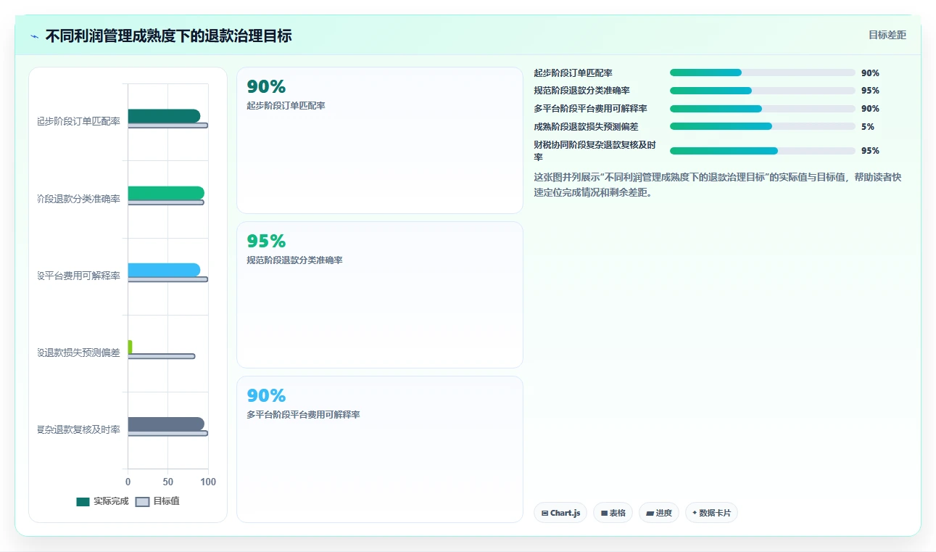936x552 pixels.
Task: Click the 不同利润管理成熟度下的退款治理目标 title
Action: click(169, 36)
